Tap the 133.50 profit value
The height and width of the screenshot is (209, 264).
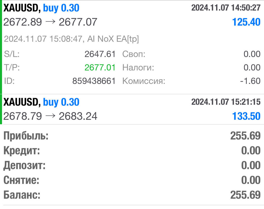coord(246,116)
